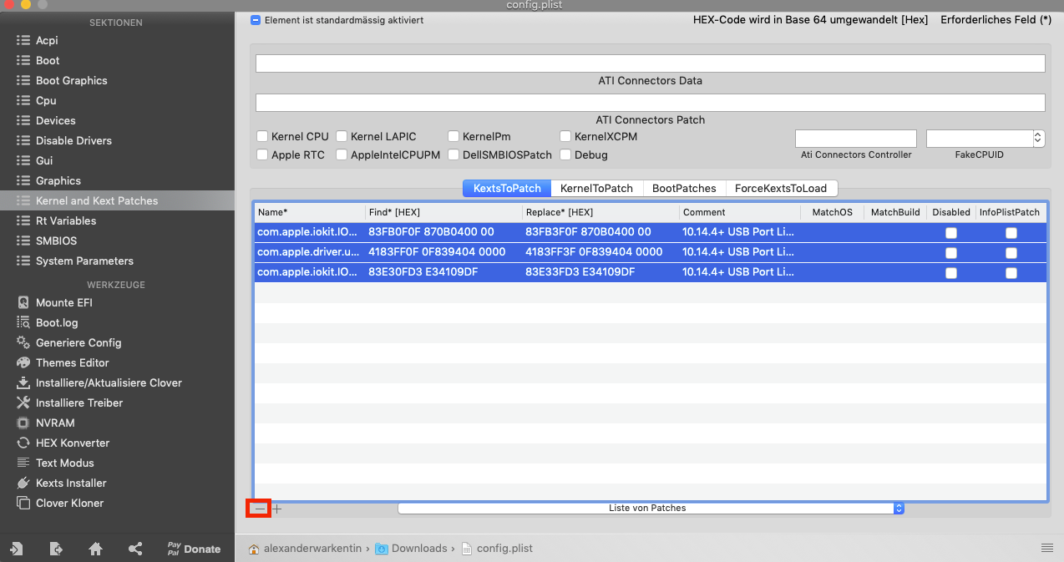Open the hamburger menu icon at path bar
Image resolution: width=1064 pixels, height=562 pixels.
click(1046, 548)
